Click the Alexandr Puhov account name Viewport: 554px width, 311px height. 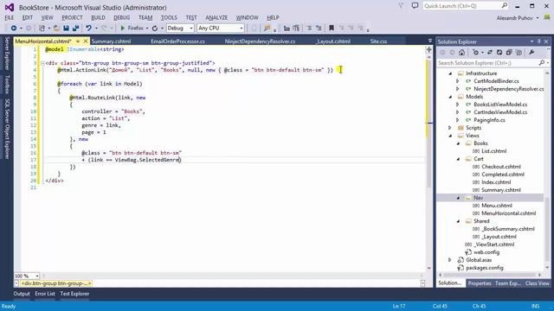514,18
